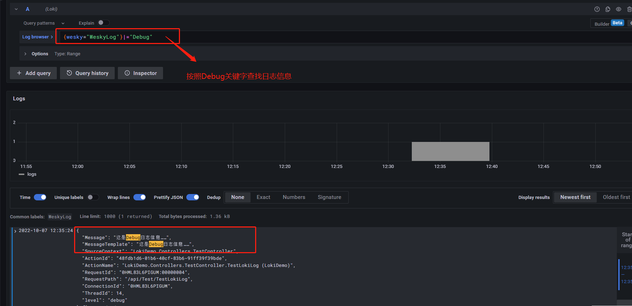
Task: Open Query patterns dropdown
Action: [44, 23]
